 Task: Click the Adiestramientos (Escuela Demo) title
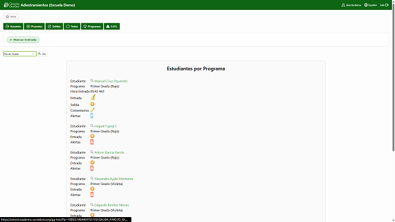48,5
